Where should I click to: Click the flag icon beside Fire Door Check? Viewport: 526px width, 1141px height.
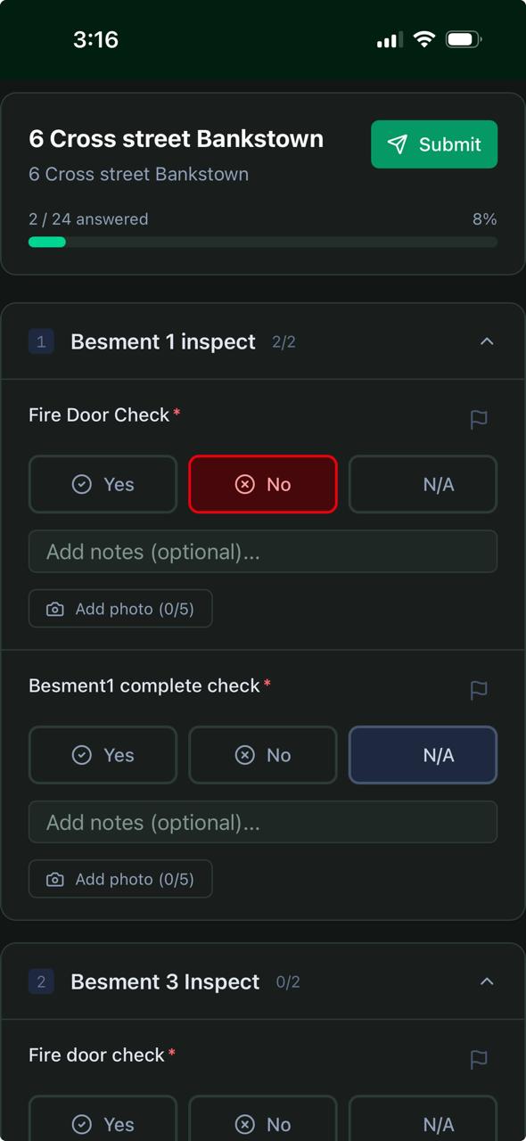coord(479,419)
